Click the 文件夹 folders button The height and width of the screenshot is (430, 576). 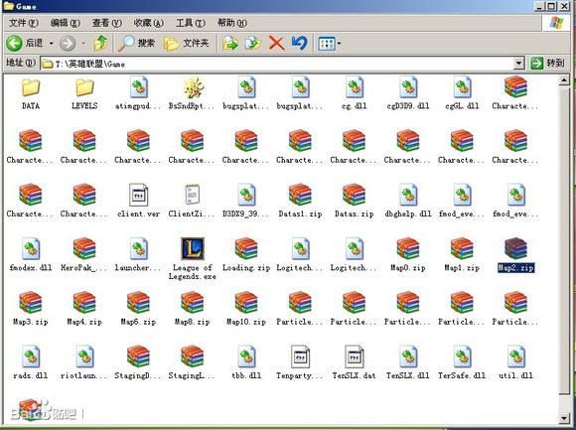click(x=187, y=44)
